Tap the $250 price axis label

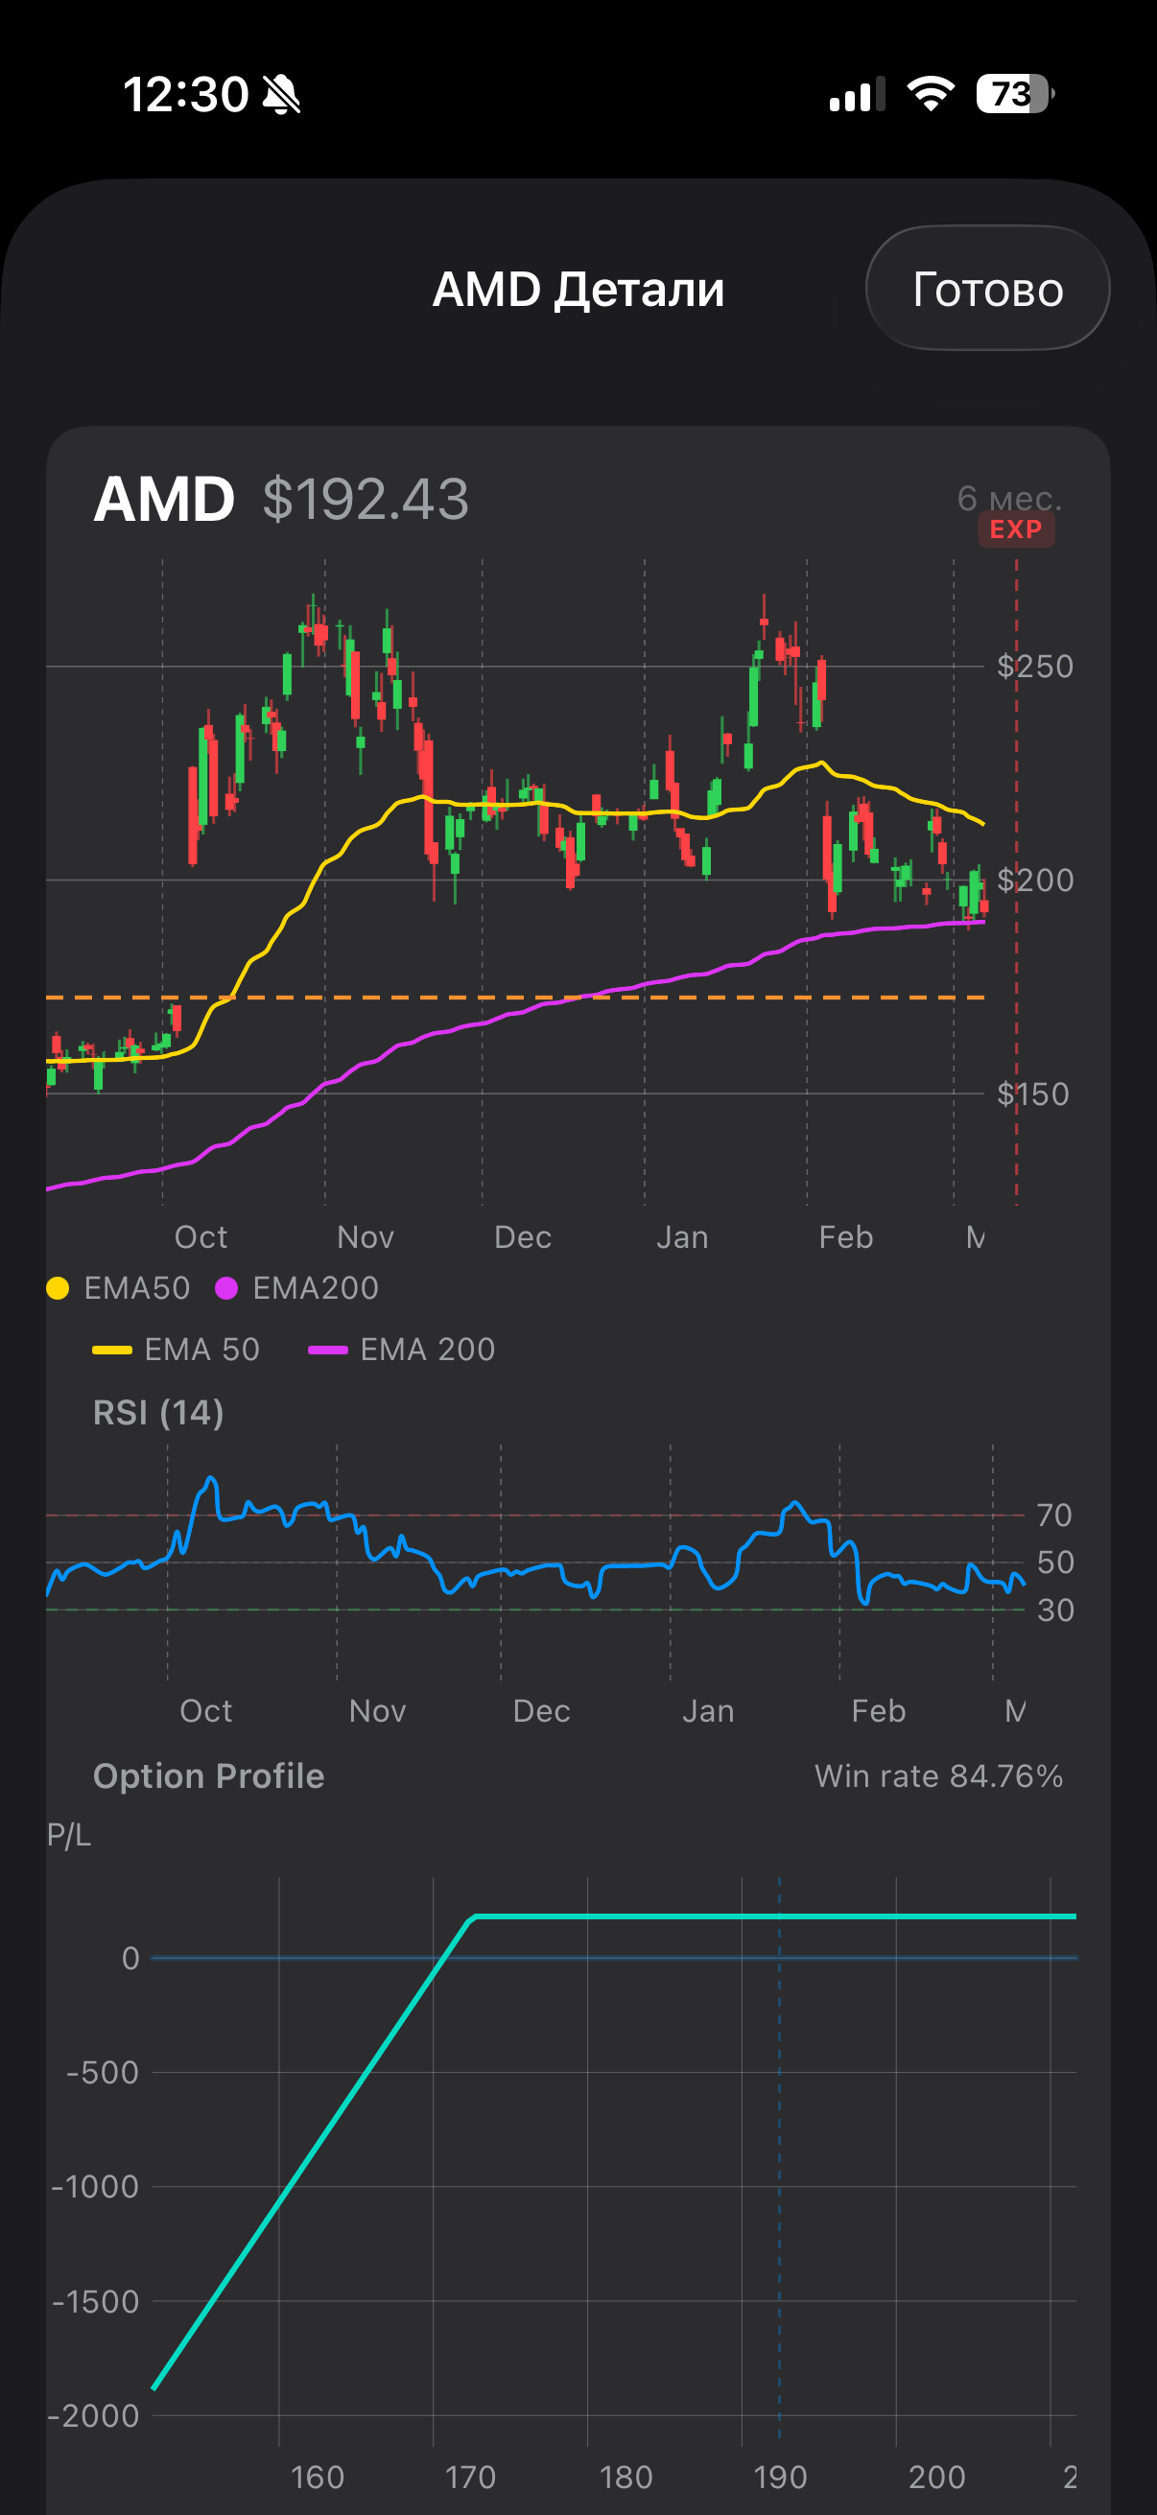click(x=1034, y=667)
